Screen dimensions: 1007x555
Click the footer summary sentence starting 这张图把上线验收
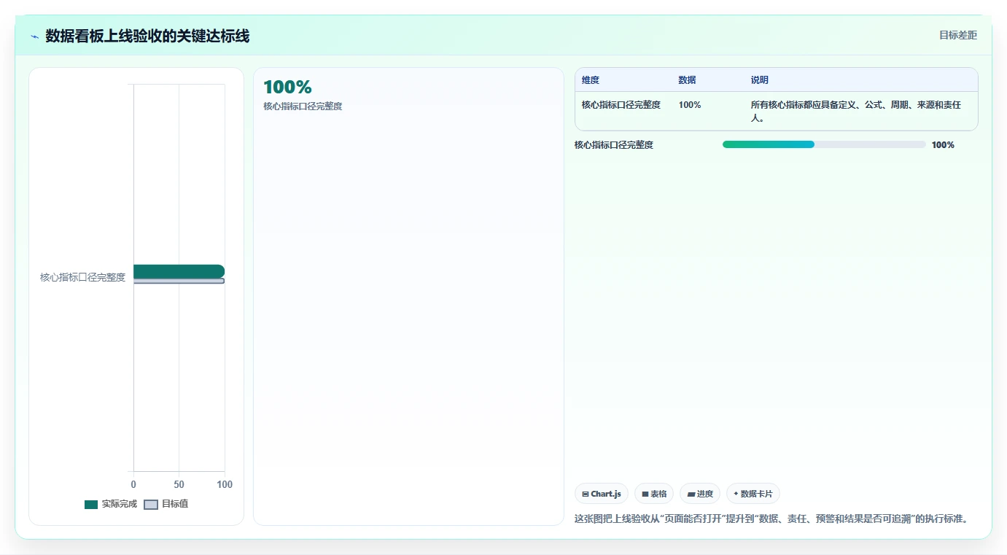click(771, 519)
